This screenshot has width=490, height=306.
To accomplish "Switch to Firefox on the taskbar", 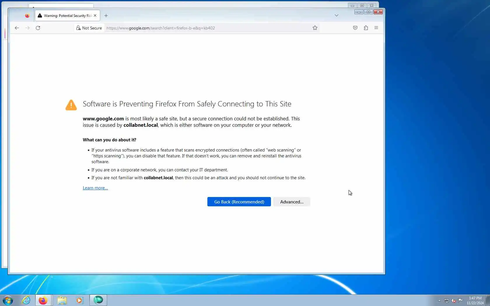I will point(43,300).
